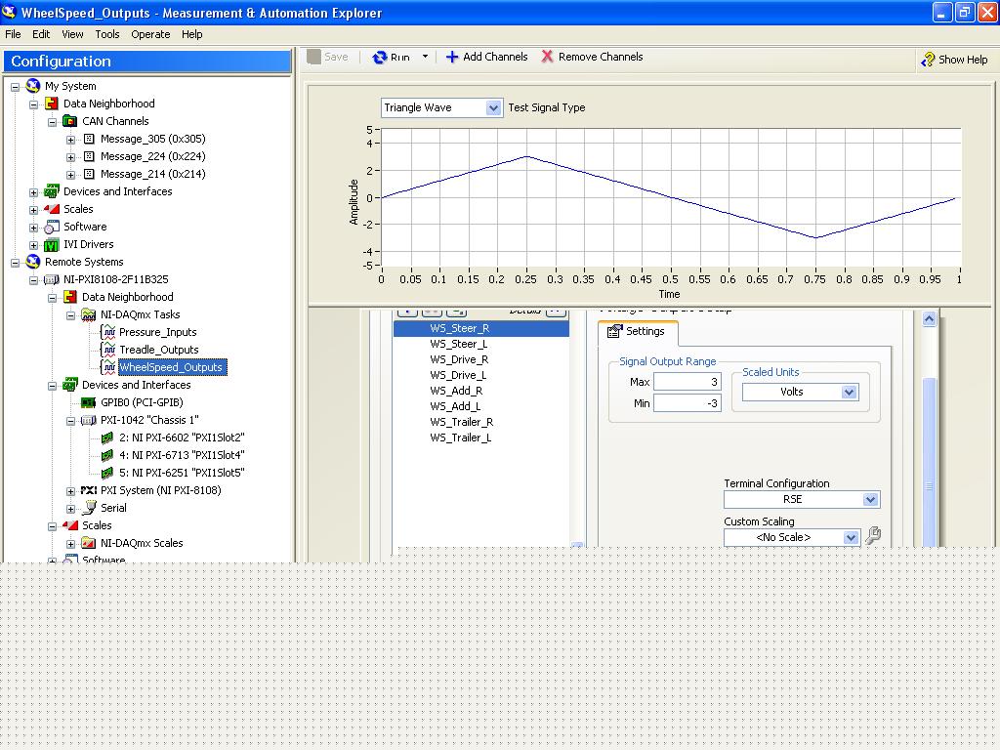Click the Remote Systems globe icon
The width and height of the screenshot is (1000, 750).
coord(33,262)
